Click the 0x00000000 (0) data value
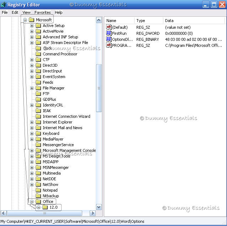227x226 pixels. tap(179, 33)
